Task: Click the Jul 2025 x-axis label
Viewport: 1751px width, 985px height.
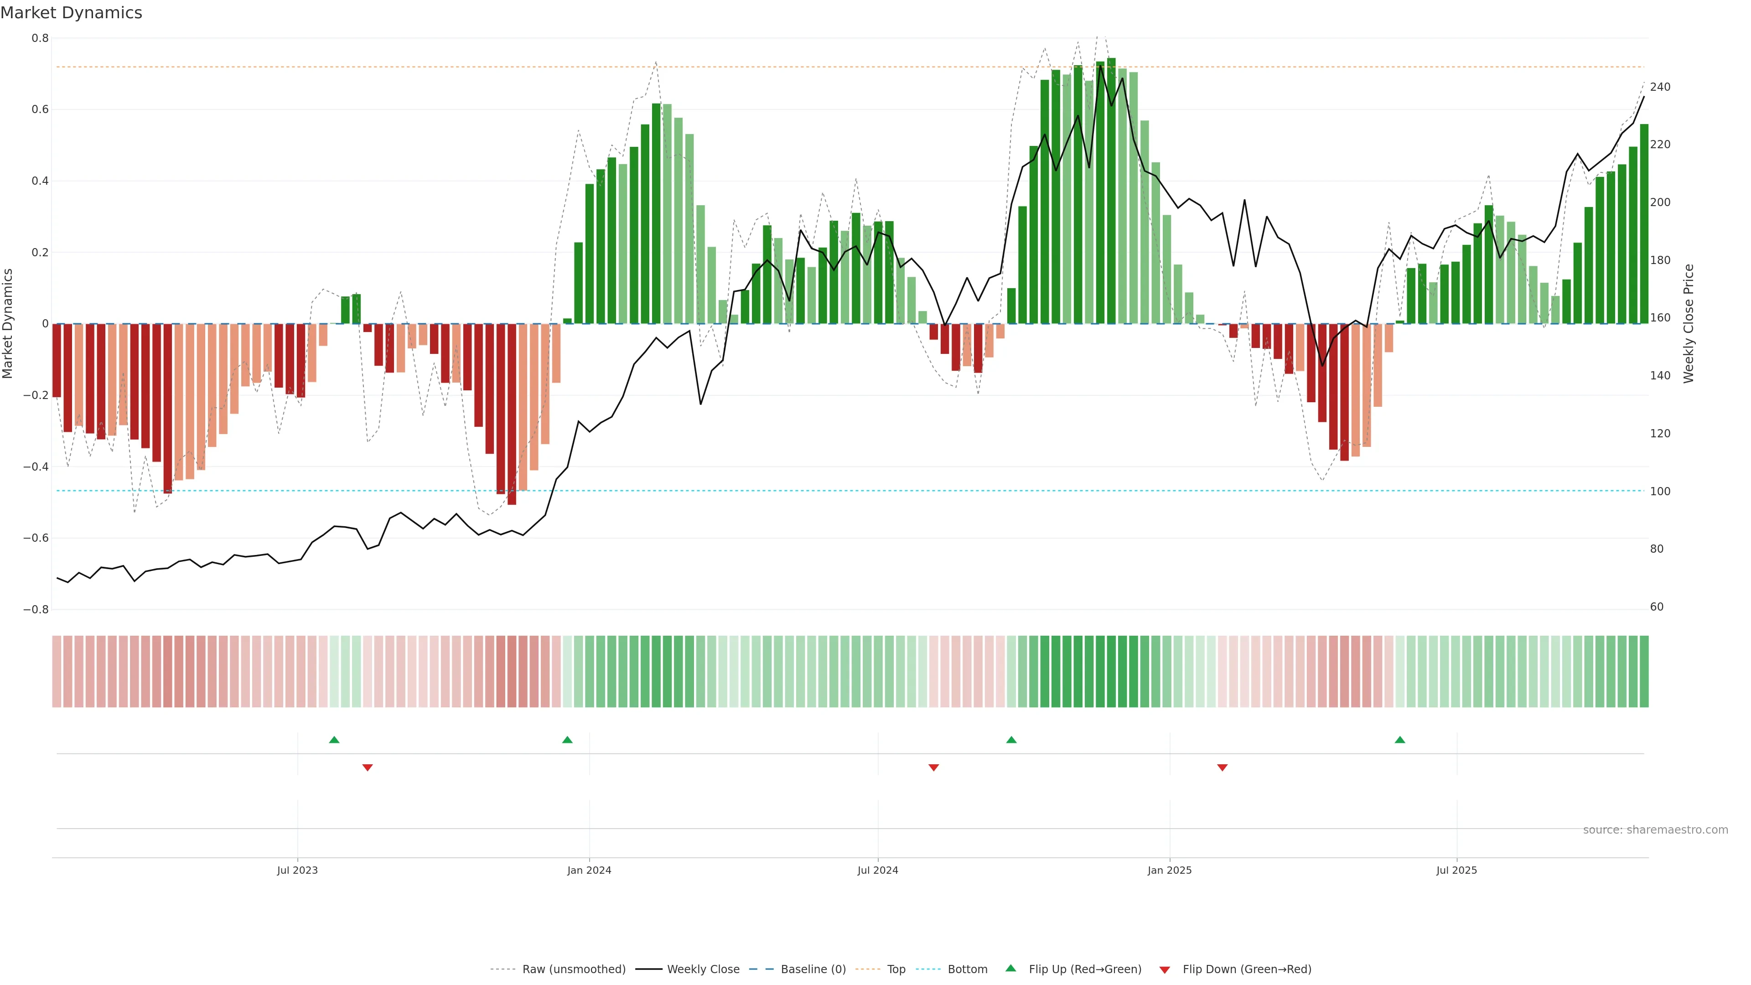Action: pyautogui.click(x=1457, y=870)
